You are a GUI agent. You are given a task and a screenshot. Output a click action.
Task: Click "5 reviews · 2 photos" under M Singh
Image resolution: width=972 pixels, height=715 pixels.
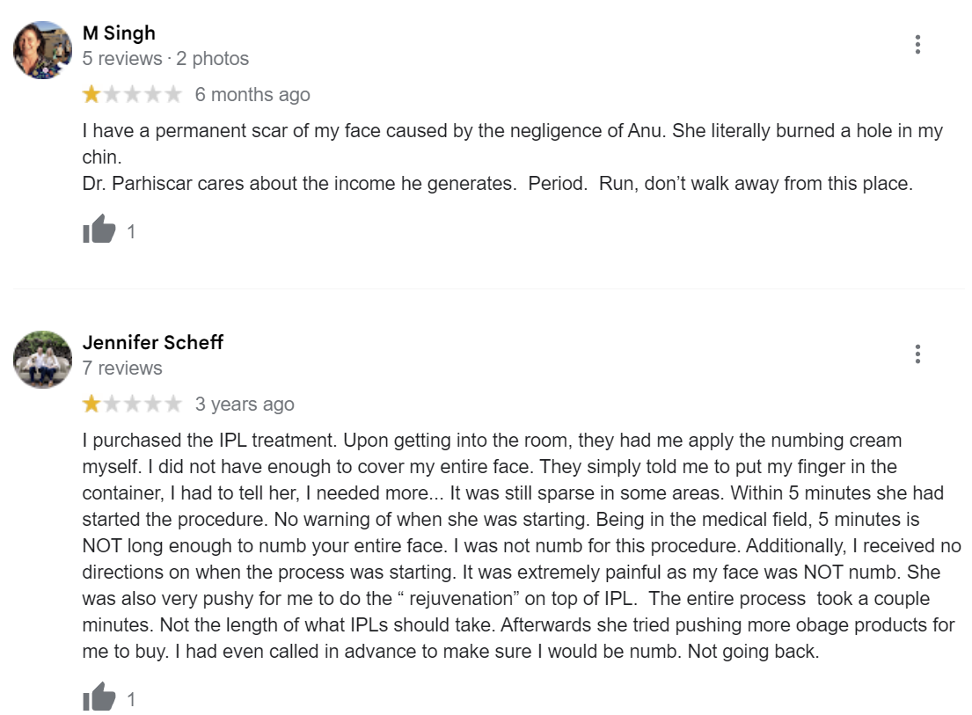click(165, 59)
